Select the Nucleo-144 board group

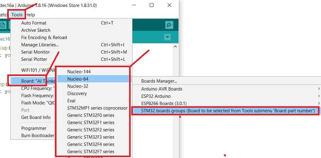click(93, 72)
